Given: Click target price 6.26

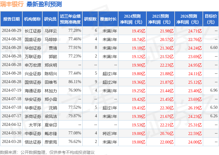Looking at the screenshot, I should [x=214, y=116].
